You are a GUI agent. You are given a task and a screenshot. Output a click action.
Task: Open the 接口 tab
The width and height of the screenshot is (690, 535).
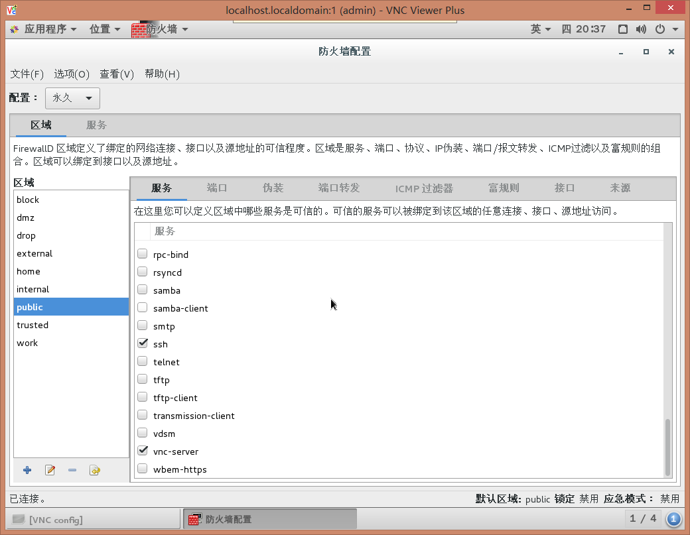click(565, 188)
